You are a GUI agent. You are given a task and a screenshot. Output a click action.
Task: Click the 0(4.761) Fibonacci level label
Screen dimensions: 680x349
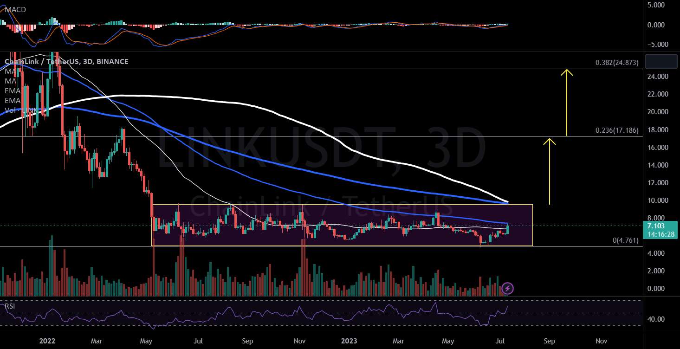pyautogui.click(x=626, y=240)
